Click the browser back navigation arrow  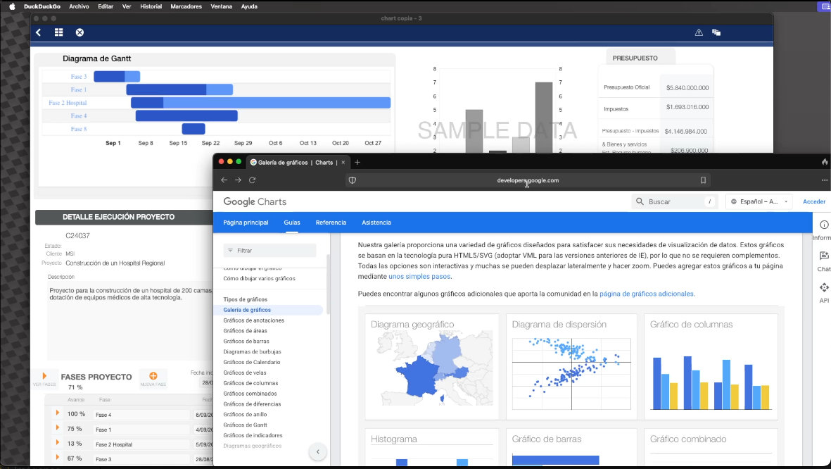(x=224, y=180)
